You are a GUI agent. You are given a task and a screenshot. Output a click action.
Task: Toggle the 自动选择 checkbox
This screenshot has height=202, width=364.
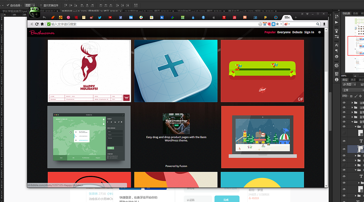(8, 5)
